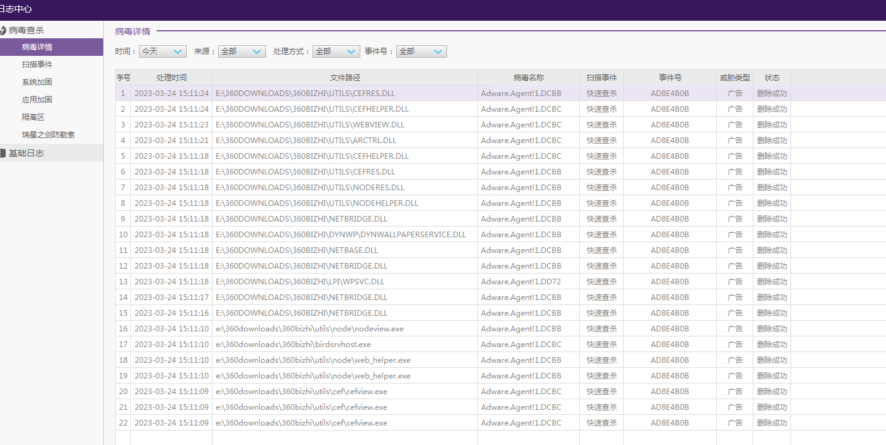Open the 事件号 filter dropdown
Image resolution: width=886 pixels, height=445 pixels.
point(421,51)
